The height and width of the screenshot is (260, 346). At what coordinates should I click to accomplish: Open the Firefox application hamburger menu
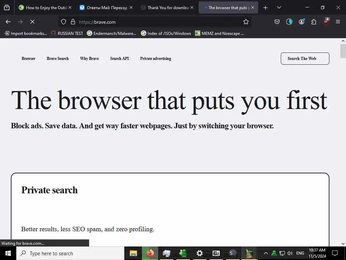tap(338, 22)
